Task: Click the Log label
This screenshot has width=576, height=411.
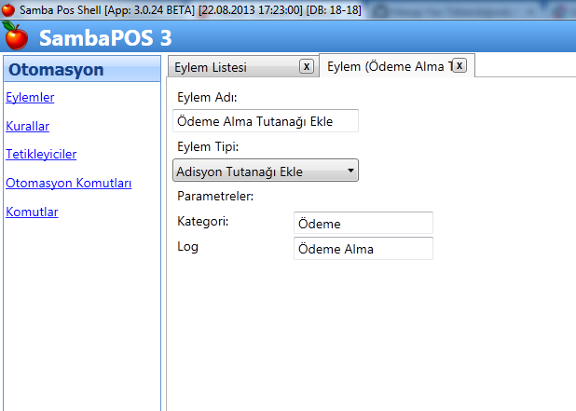Action: click(x=187, y=247)
